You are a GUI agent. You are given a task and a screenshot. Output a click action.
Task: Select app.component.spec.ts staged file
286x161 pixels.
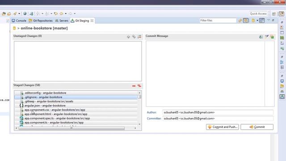pos(76,118)
